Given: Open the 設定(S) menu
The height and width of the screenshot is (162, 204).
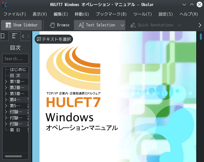Looking at the screenshot, I should tap(166, 14).
